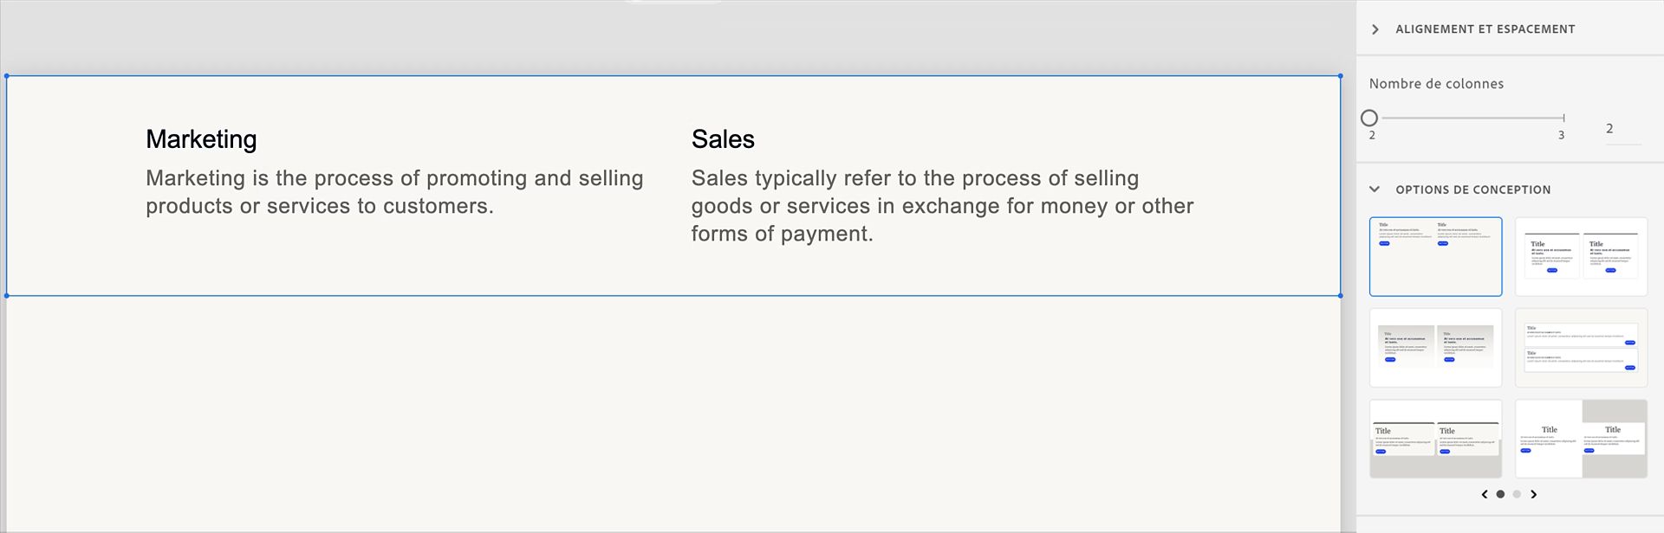1664x533 pixels.
Task: Pick the gray gradient cards design thumbnail
Action: (x=1435, y=348)
